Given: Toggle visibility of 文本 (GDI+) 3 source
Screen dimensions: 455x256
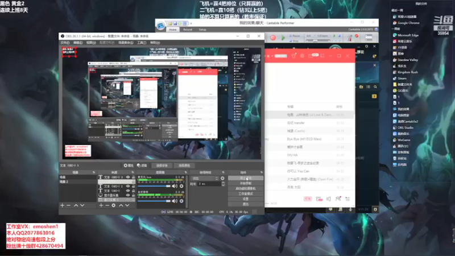Looking at the screenshot, I should pos(127,177).
